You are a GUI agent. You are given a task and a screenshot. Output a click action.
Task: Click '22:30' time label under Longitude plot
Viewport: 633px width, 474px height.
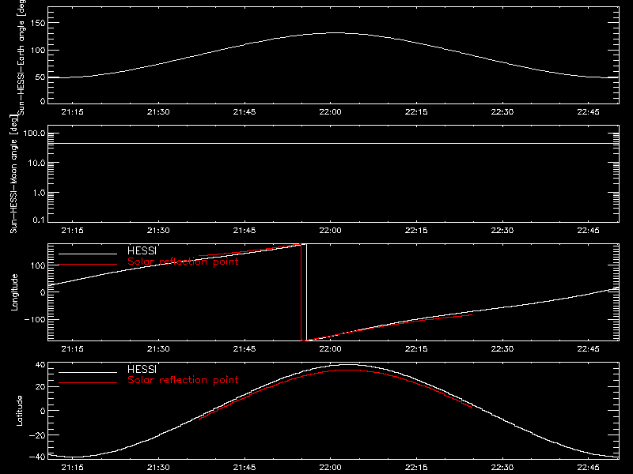(502, 349)
